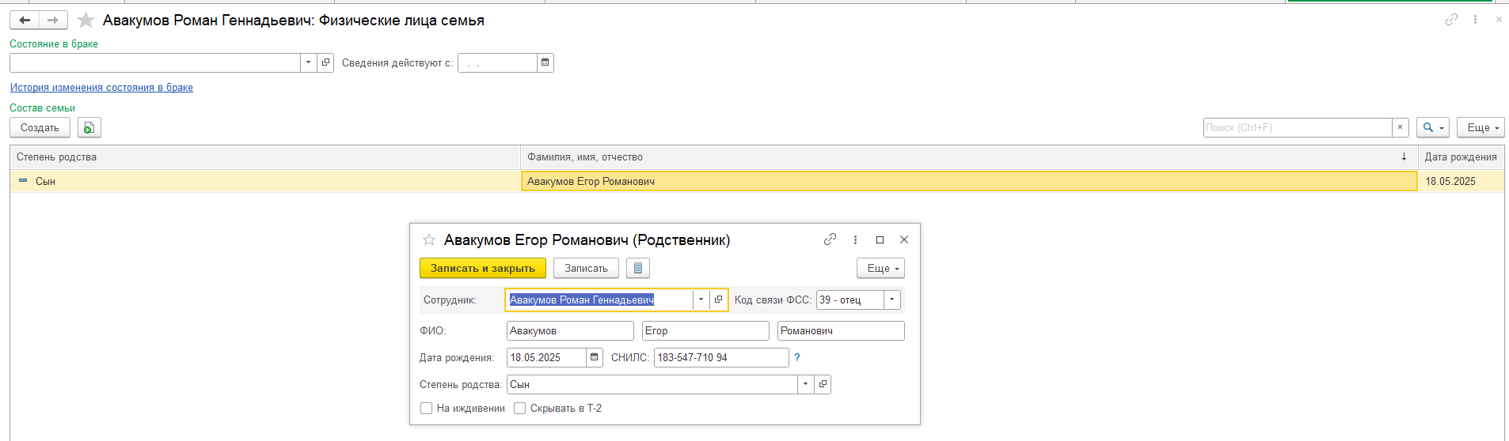Click the Записать и закрыть button
The image size is (1509, 441).
pos(482,269)
